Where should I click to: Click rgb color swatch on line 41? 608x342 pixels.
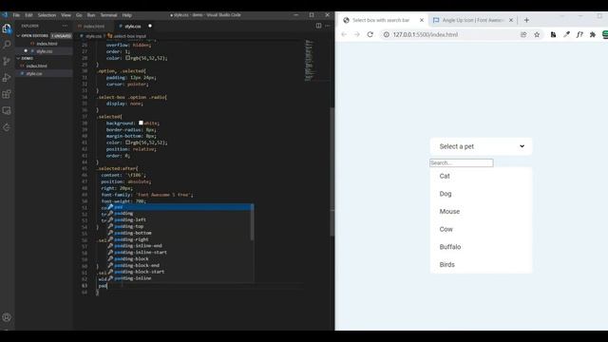pos(127,142)
